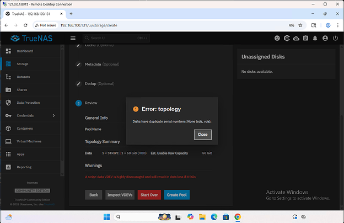The image size is (344, 223).
Task: Select the Review step number icon
Action: 78,103
